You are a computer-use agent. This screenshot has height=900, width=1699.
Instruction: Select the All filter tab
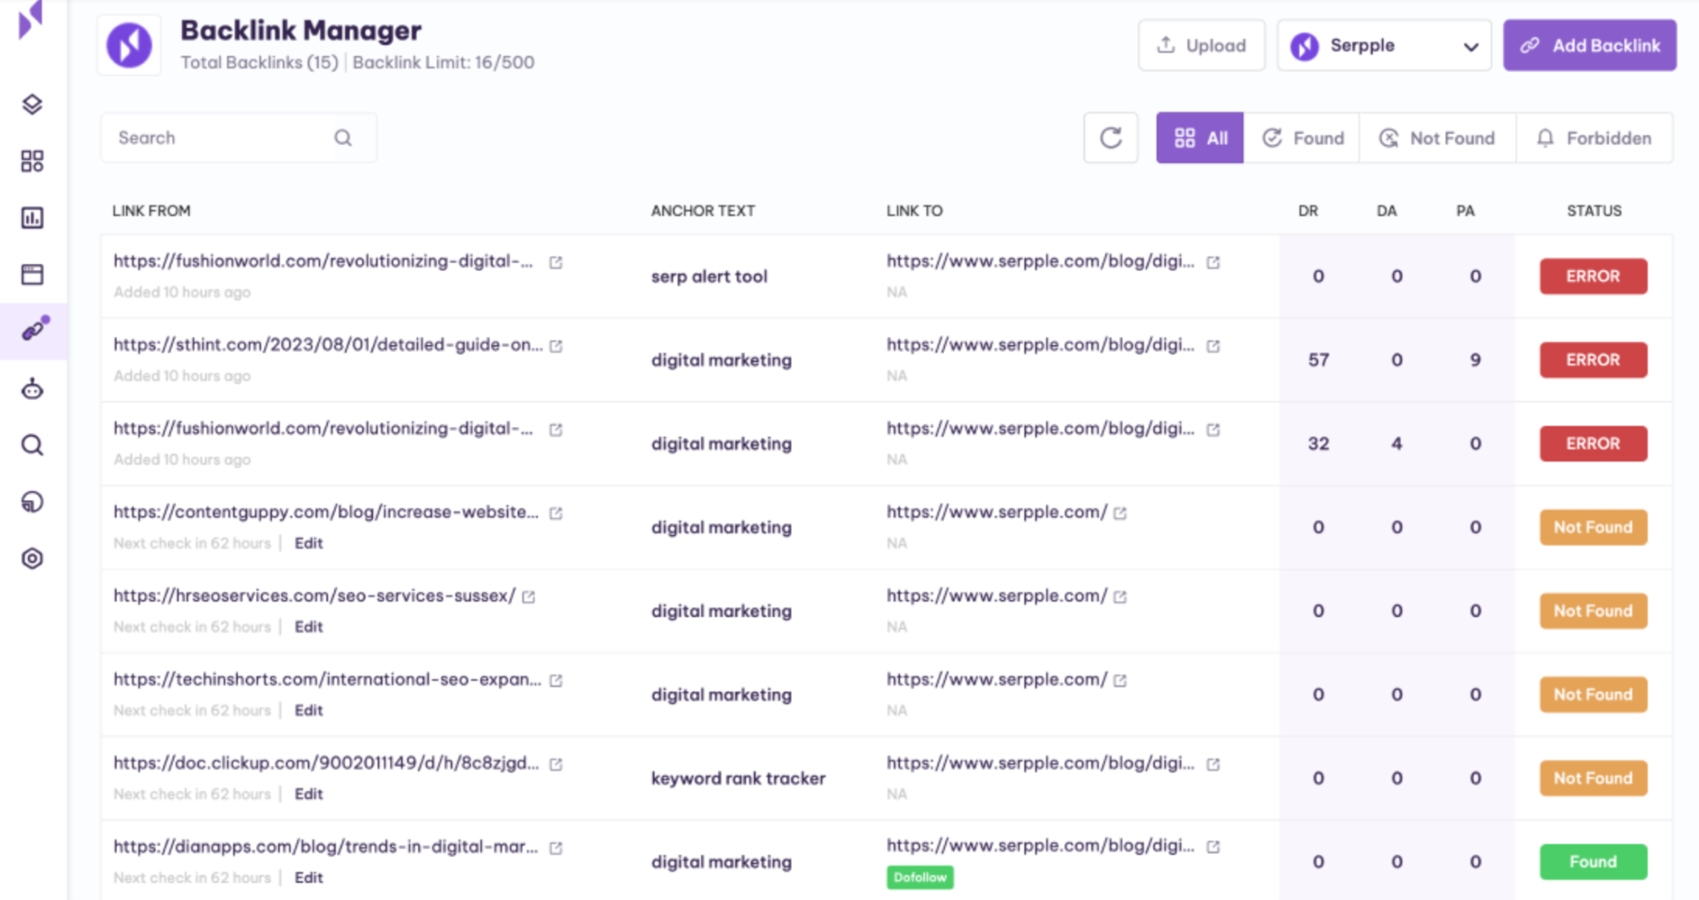coord(1199,138)
